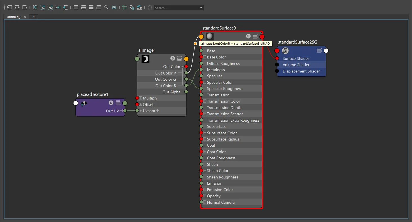Image resolution: width=412 pixels, height=222 pixels.
Task: Graph materials on viewport selection
Action: point(66,8)
